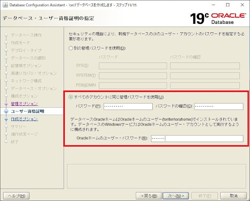Go back with the 戻る(B) button
Screen dimensions: 250x201
tap(149, 196)
